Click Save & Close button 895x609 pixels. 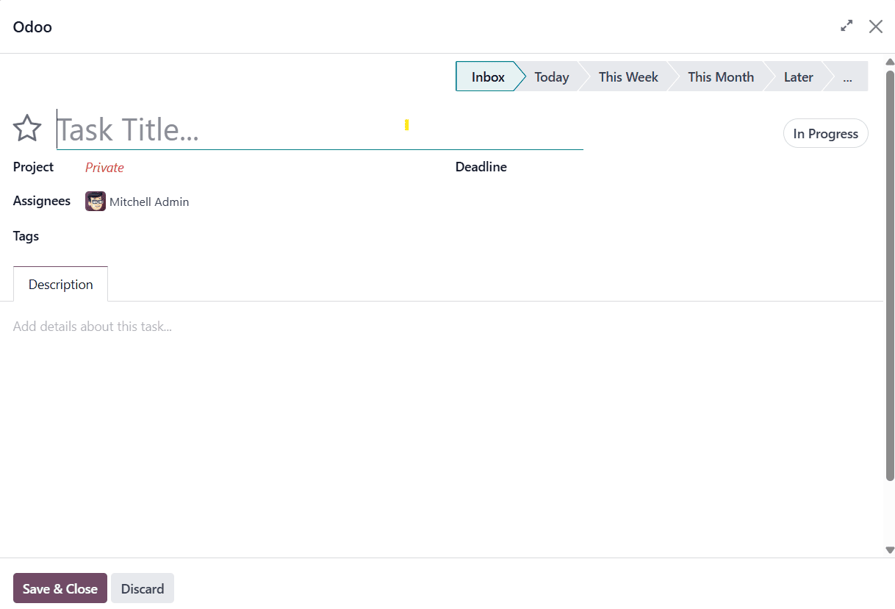click(x=60, y=588)
